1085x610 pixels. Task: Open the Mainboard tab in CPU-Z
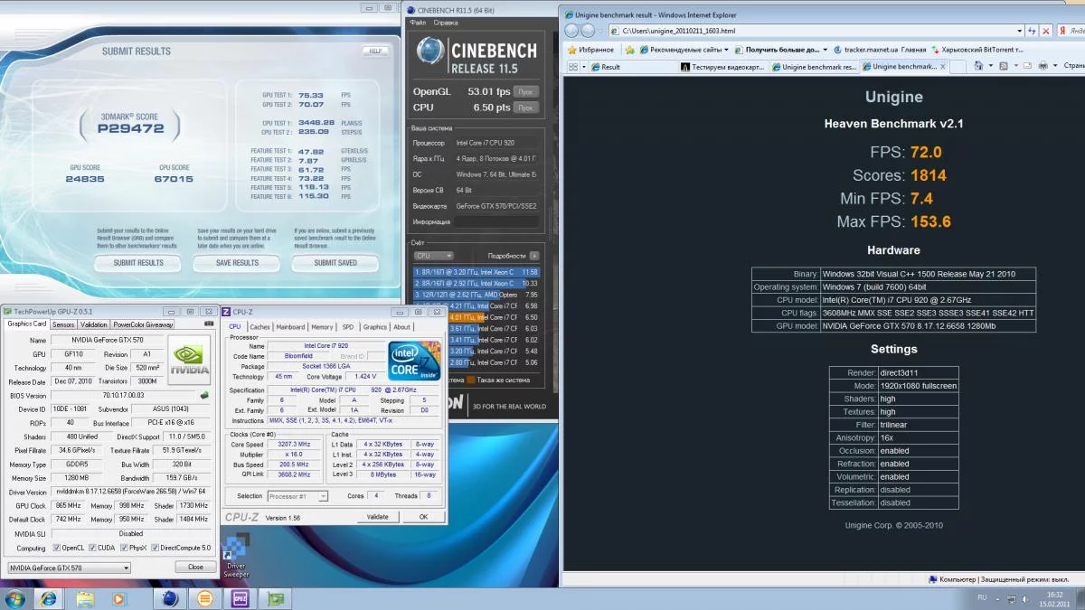[x=290, y=327]
